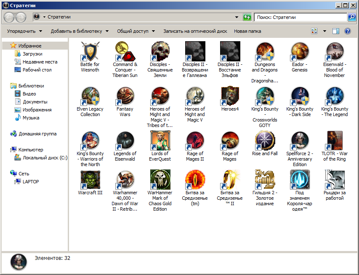Open the LAPTOP network computer
The image size is (359, 275).
click(27, 182)
